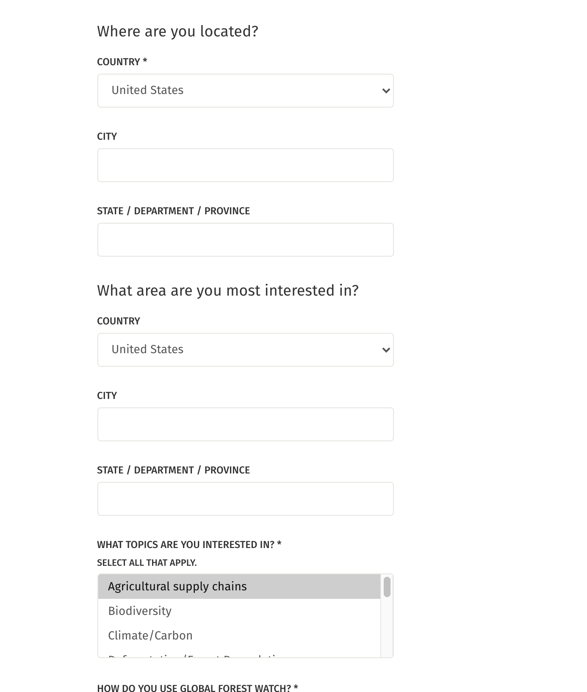
Task: Click United States in the located Country box
Action: pos(147,90)
